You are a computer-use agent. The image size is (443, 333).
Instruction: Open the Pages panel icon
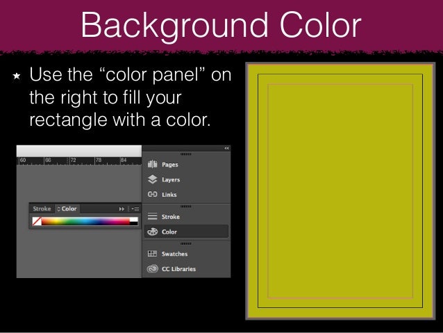[x=152, y=164]
